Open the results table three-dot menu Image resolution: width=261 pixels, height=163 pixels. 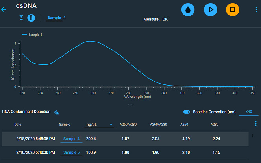coord(256,124)
